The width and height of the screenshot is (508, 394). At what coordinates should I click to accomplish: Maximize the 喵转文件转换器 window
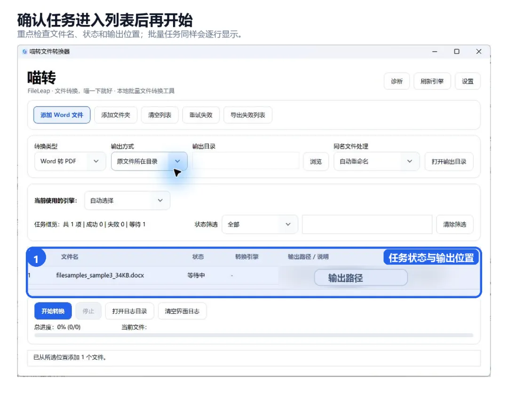tap(457, 52)
